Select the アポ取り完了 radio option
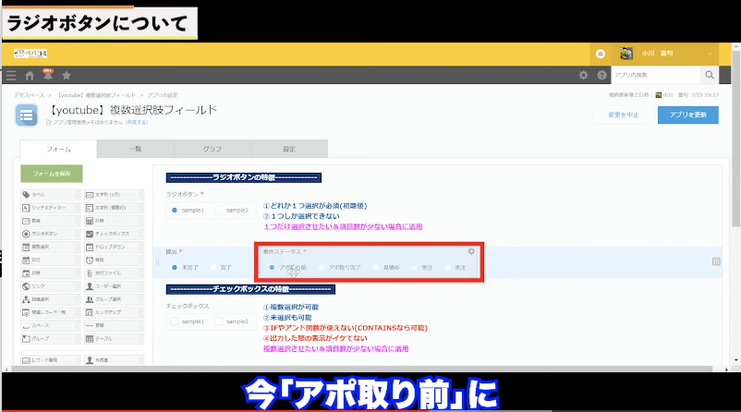 pyautogui.click(x=322, y=267)
